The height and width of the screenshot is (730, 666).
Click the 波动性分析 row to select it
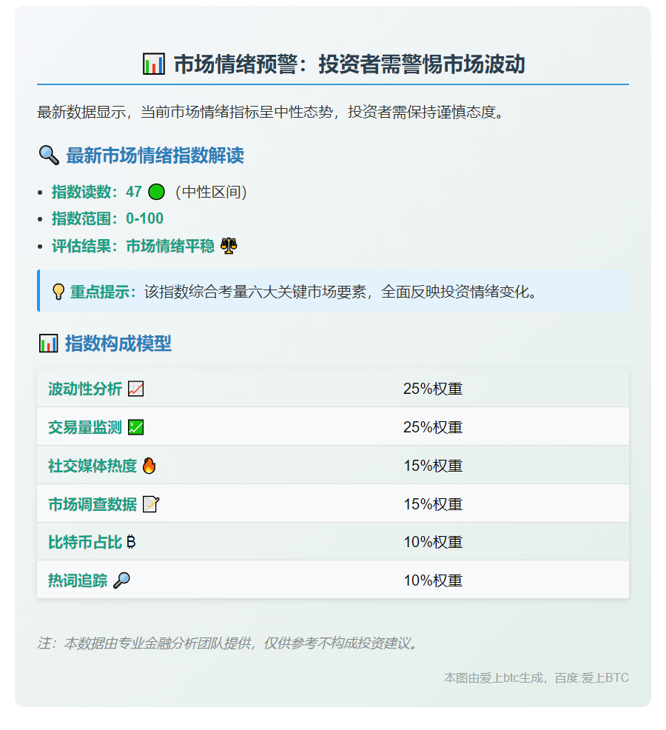click(332, 388)
